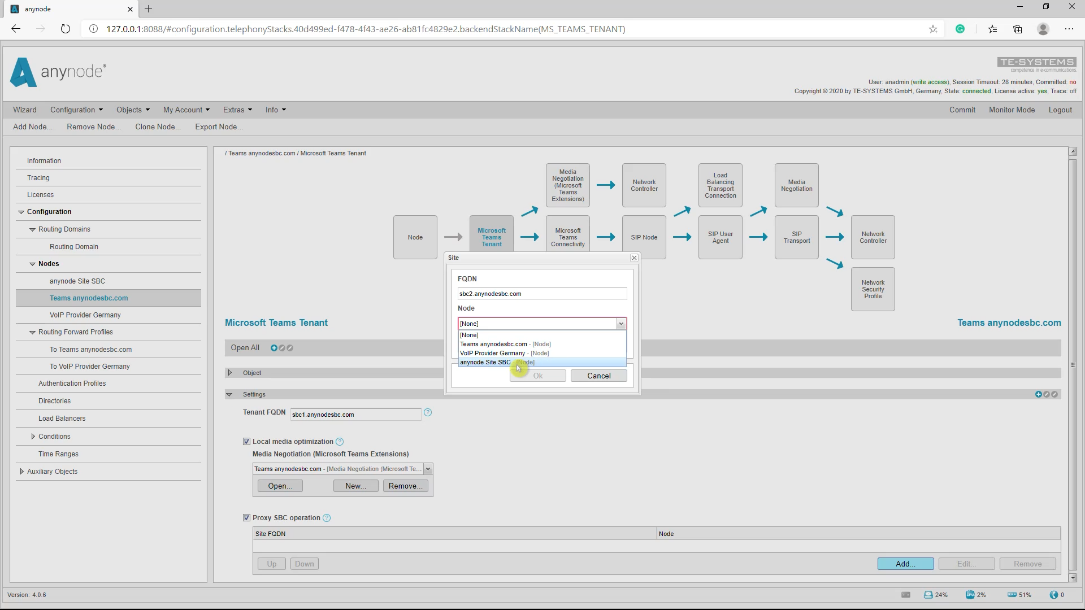Click the Grammarly extension icon
Image resolution: width=1085 pixels, height=610 pixels.
point(960,29)
